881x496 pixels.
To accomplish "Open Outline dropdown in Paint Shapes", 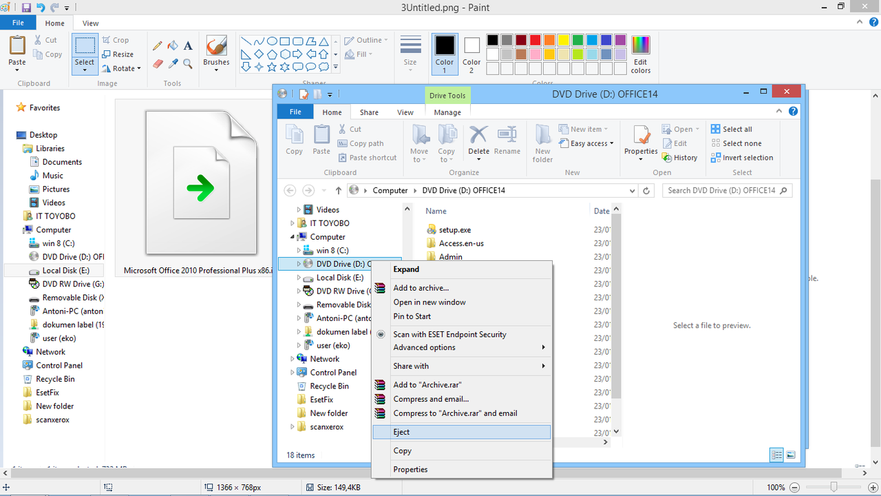I will (366, 40).
